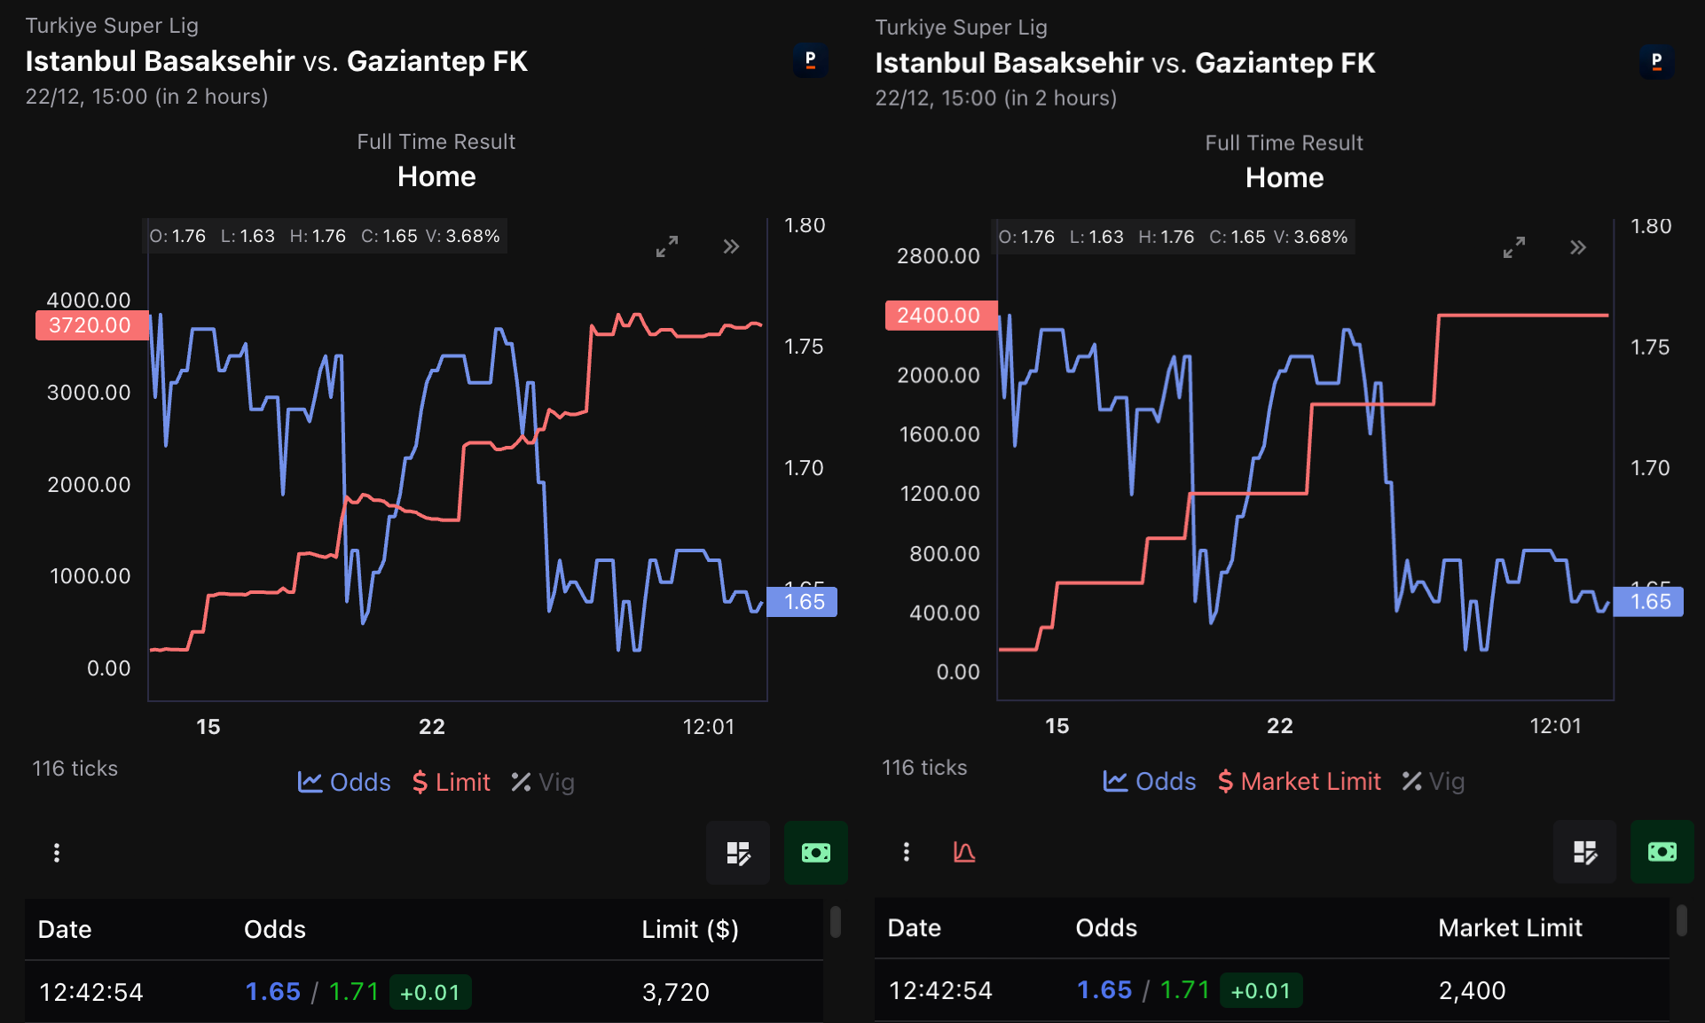Enable the Vig series on left chart
Viewport: 1705px width, 1023px height.
click(543, 782)
